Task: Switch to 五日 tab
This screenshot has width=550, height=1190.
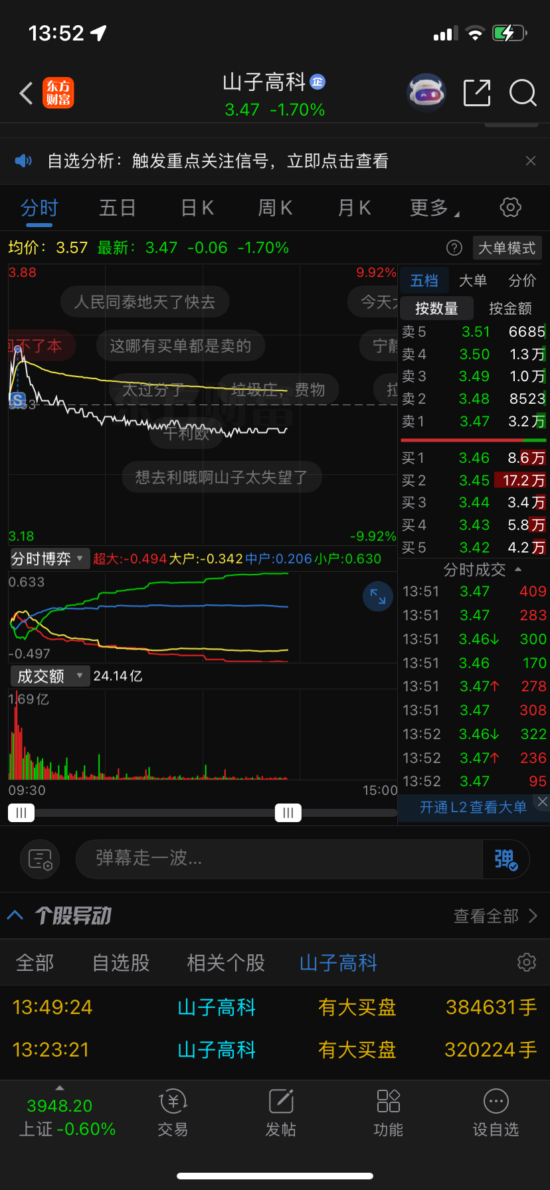Action: 118,208
